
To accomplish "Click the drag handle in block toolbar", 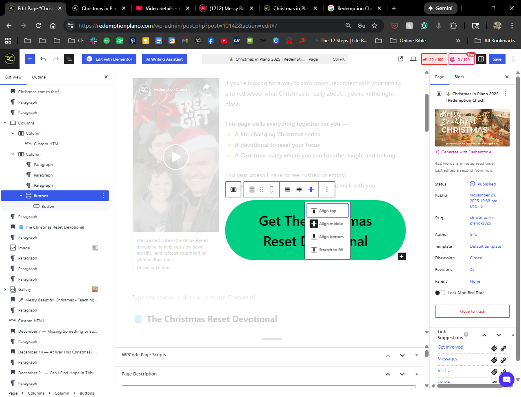I will tap(262, 190).
